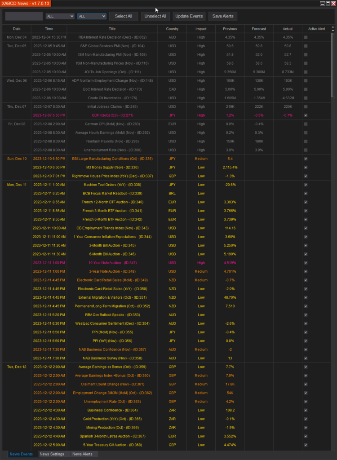Screen dimensions: 337x460
Task: Sort by the Country column header
Action: click(x=172, y=29)
